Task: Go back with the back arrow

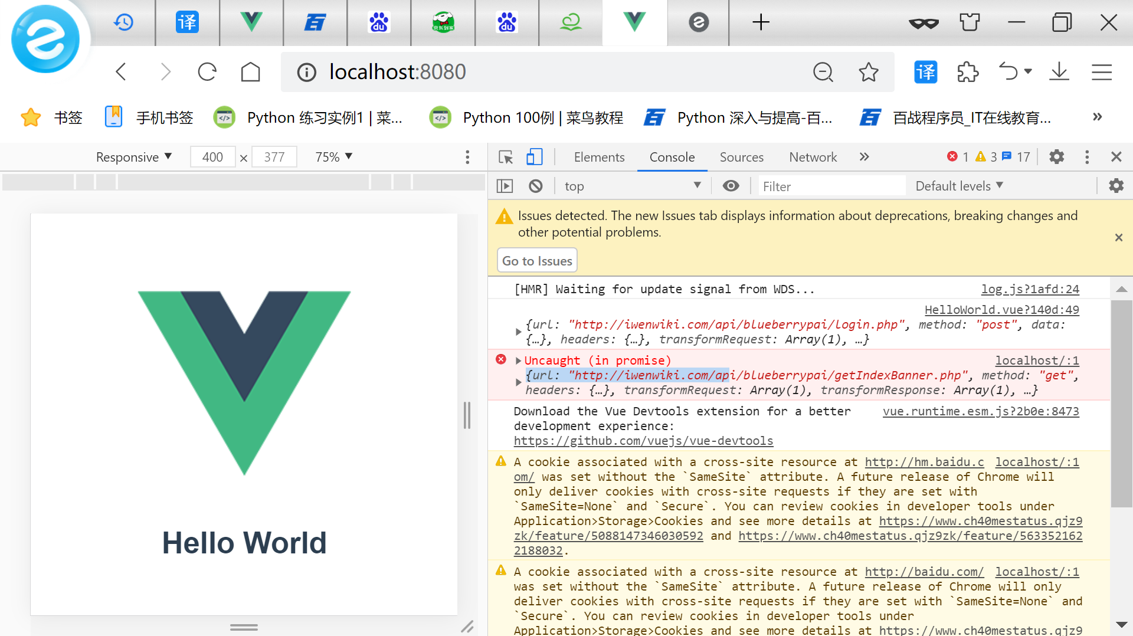Action: 121,72
